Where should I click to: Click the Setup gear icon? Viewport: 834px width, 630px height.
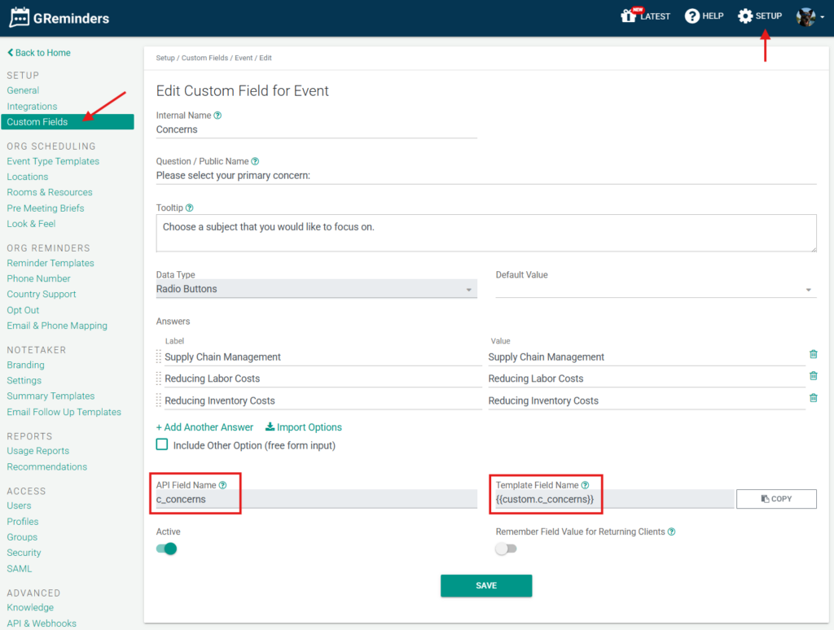pos(745,16)
